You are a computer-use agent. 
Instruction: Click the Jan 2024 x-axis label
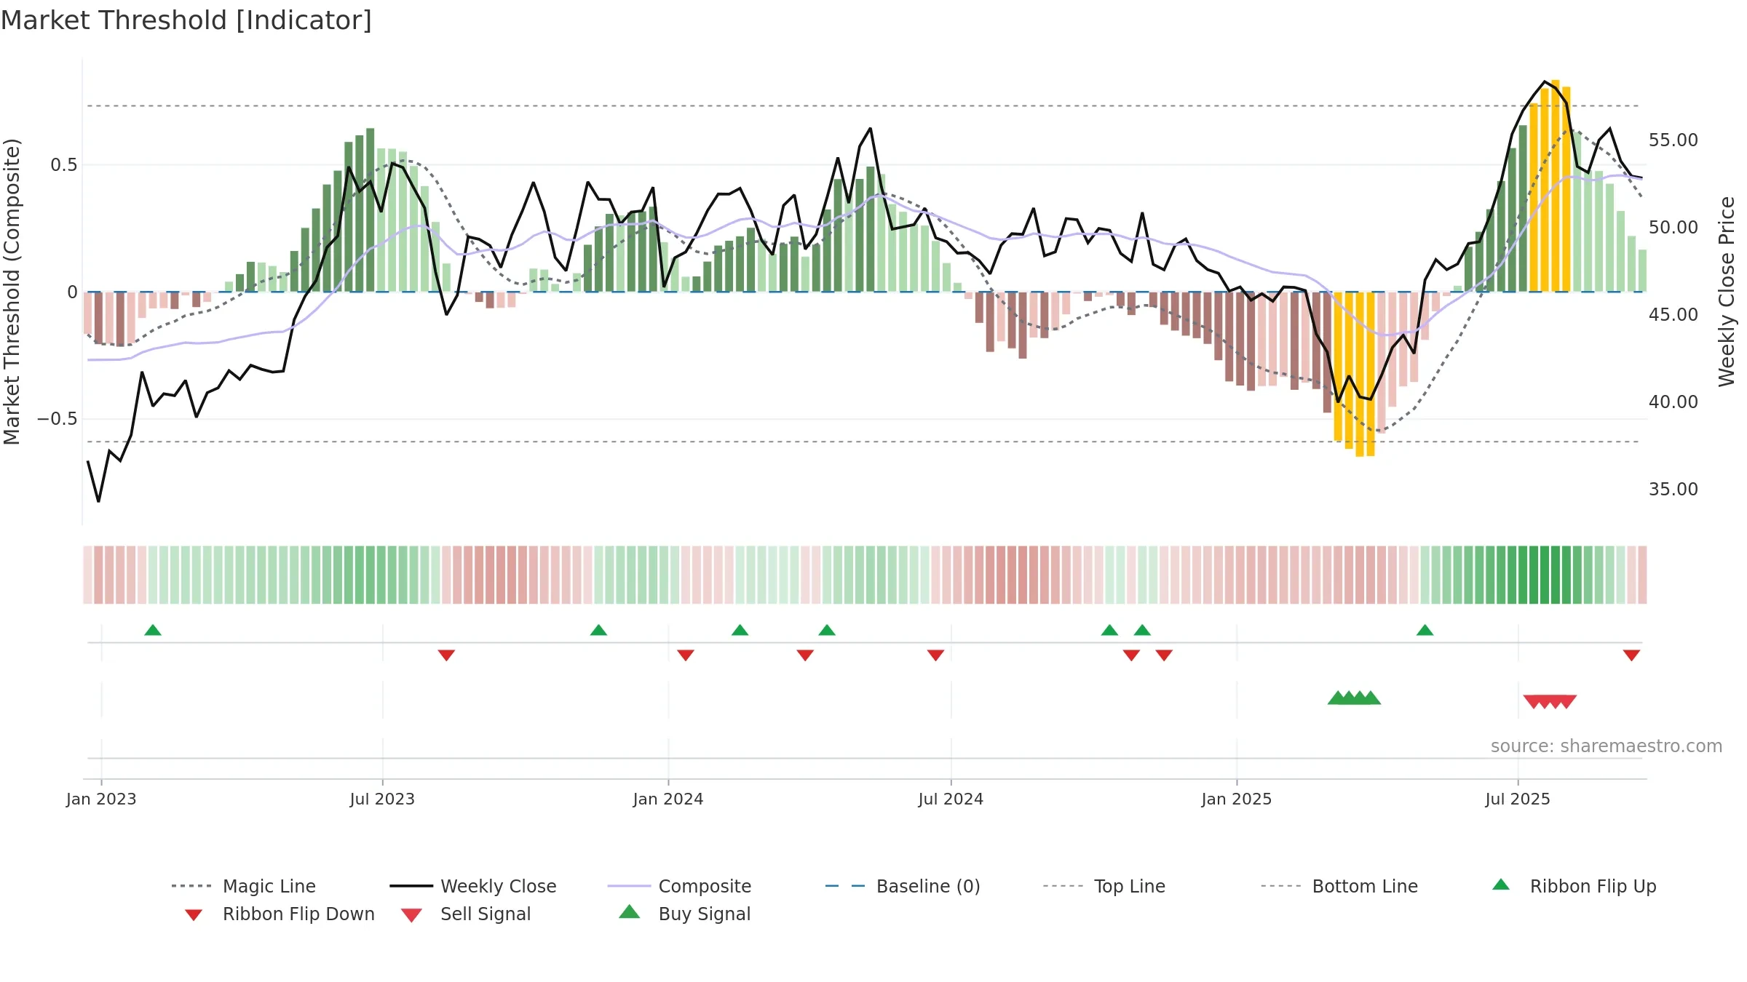tap(668, 799)
